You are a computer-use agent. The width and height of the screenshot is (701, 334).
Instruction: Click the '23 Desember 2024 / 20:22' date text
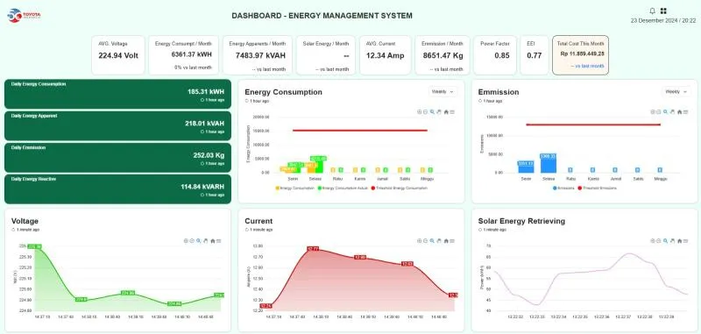663,20
